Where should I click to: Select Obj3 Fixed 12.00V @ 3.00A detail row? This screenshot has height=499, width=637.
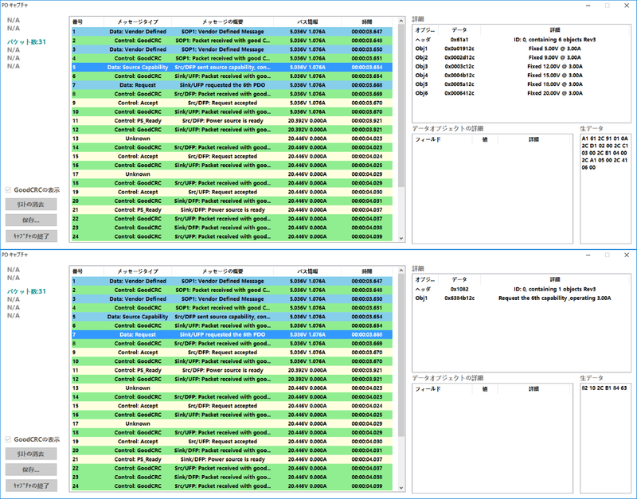point(522,67)
